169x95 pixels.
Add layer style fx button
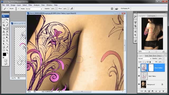coord(145,91)
